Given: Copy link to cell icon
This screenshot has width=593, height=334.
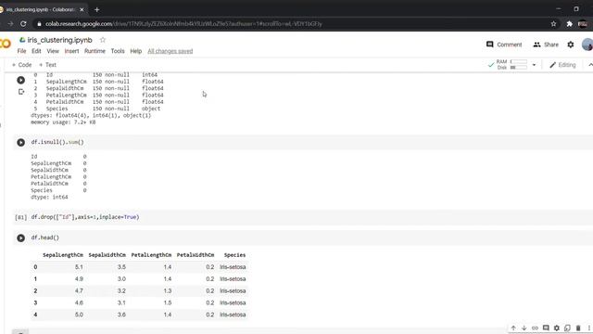Looking at the screenshot, I should tap(535, 328).
